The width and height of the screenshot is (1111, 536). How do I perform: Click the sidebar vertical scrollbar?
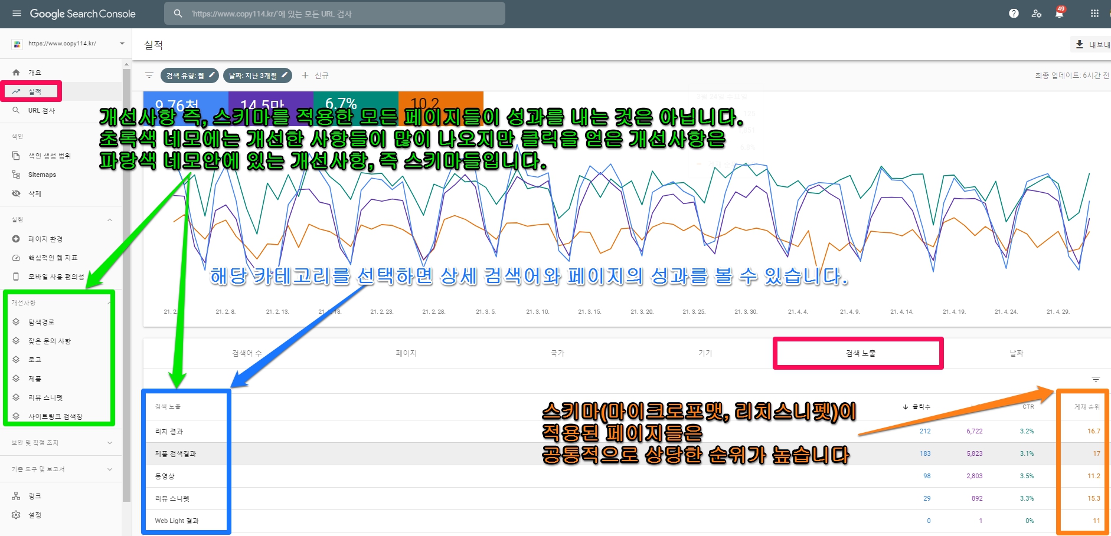tap(126, 283)
